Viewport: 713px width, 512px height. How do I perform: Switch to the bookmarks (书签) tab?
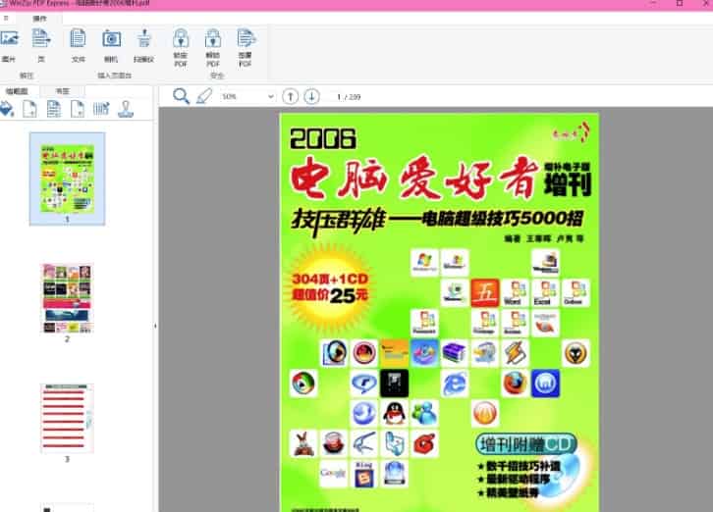[x=62, y=91]
